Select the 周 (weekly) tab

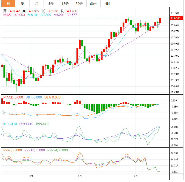[22, 4]
